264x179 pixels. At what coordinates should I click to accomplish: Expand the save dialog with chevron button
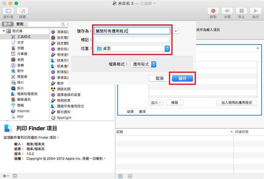pyautogui.click(x=176, y=31)
